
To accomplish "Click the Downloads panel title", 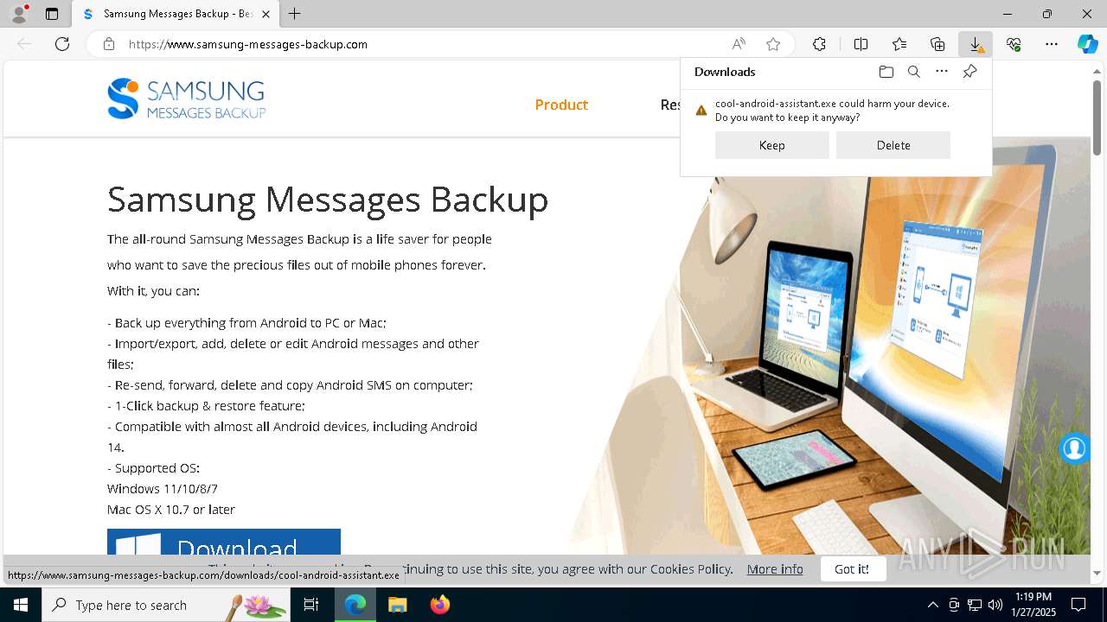I will tap(725, 72).
